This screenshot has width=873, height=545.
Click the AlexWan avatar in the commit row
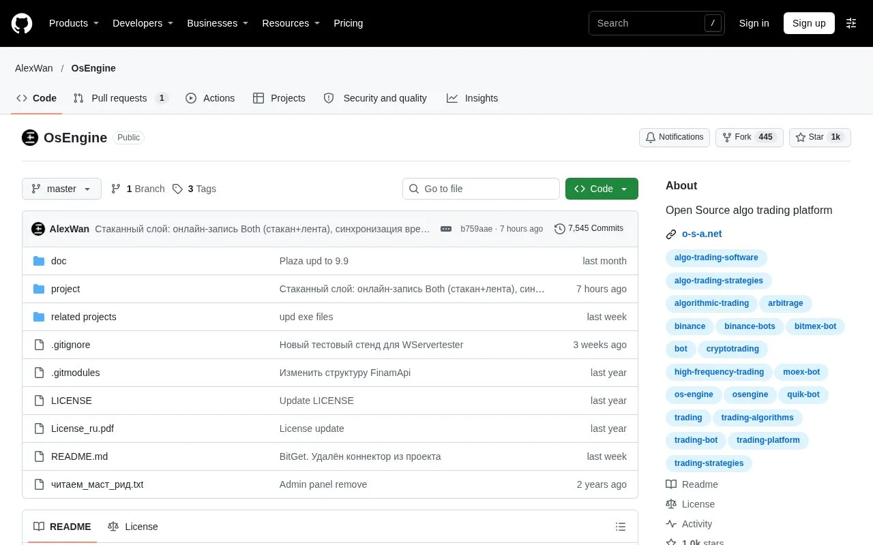click(38, 229)
